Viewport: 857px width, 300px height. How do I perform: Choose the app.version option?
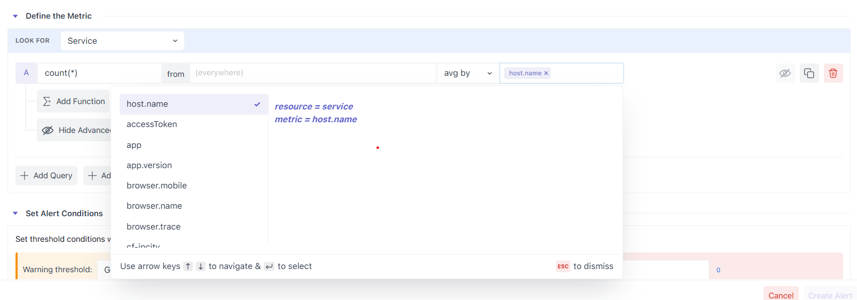coord(149,165)
